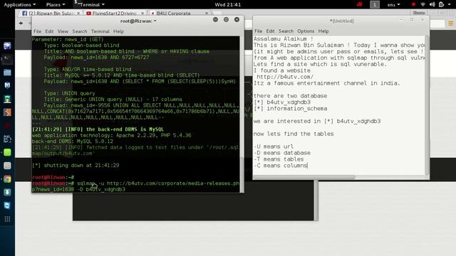Click the terminal vertical scrollbar
The height and width of the screenshot is (256, 456).
tap(242, 174)
